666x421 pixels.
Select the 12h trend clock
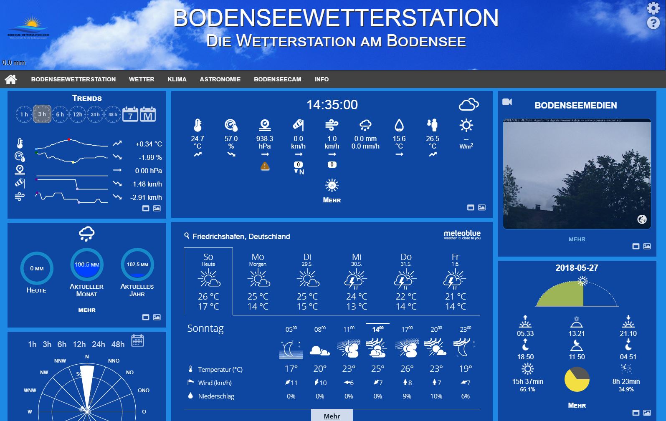[78, 114]
